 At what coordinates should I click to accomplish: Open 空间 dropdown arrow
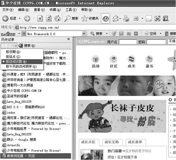(x=161, y=34)
